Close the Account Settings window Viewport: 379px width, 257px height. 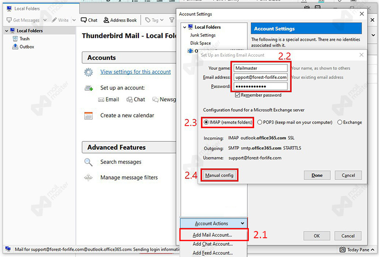(x=362, y=14)
